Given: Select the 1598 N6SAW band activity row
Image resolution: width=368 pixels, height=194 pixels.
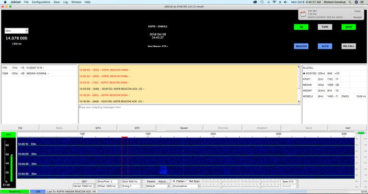Looking at the screenshot, I should (39, 73).
